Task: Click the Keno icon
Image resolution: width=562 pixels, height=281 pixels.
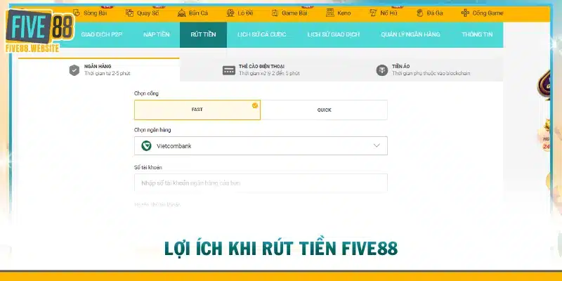Action: pyautogui.click(x=330, y=13)
